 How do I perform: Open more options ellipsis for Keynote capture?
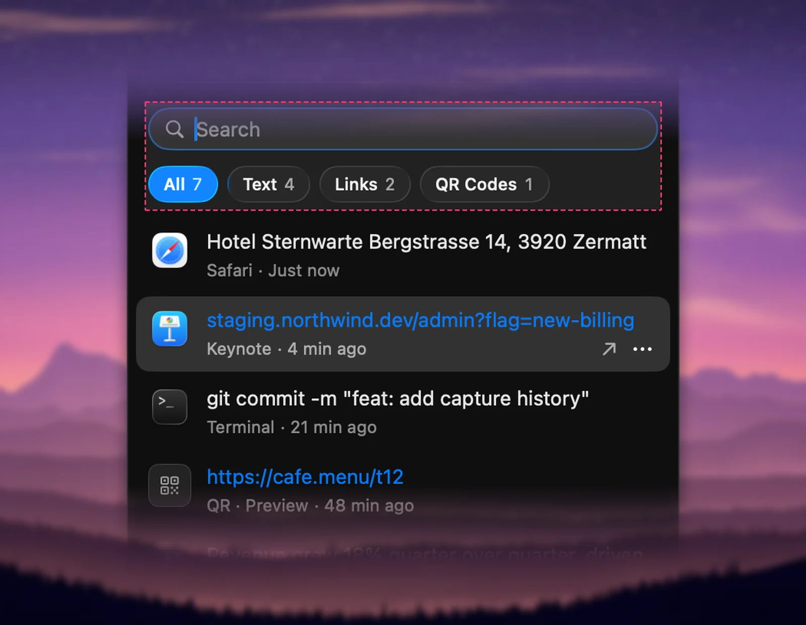point(642,349)
